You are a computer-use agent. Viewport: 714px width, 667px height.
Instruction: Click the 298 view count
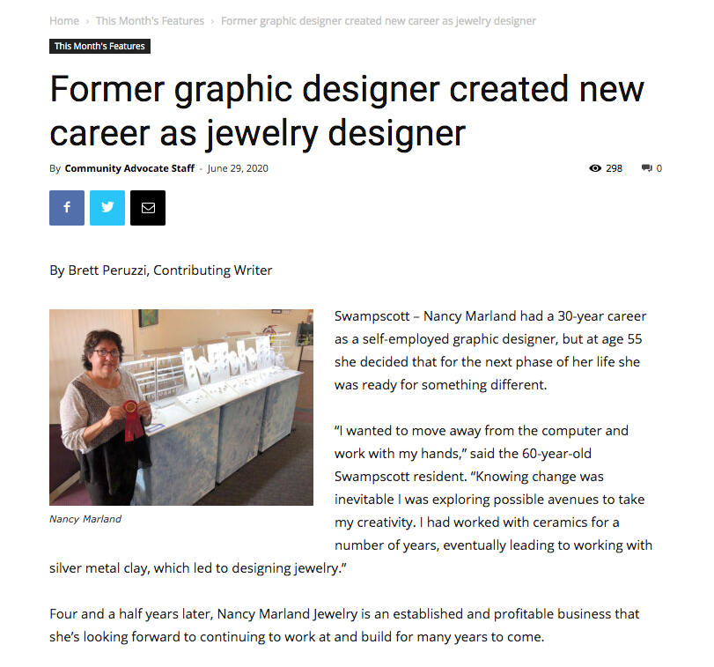click(614, 168)
